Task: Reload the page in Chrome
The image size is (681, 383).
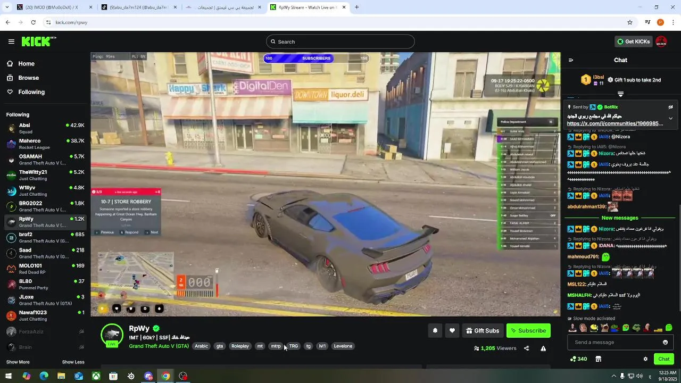Action: [x=33, y=22]
